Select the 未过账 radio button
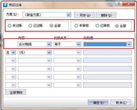The height and width of the screenshot is (110, 137). [x=9, y=26]
